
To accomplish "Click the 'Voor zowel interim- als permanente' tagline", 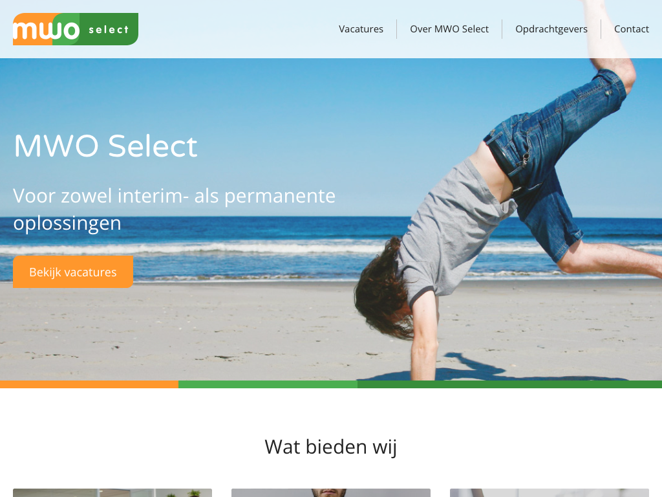I will point(175,196).
